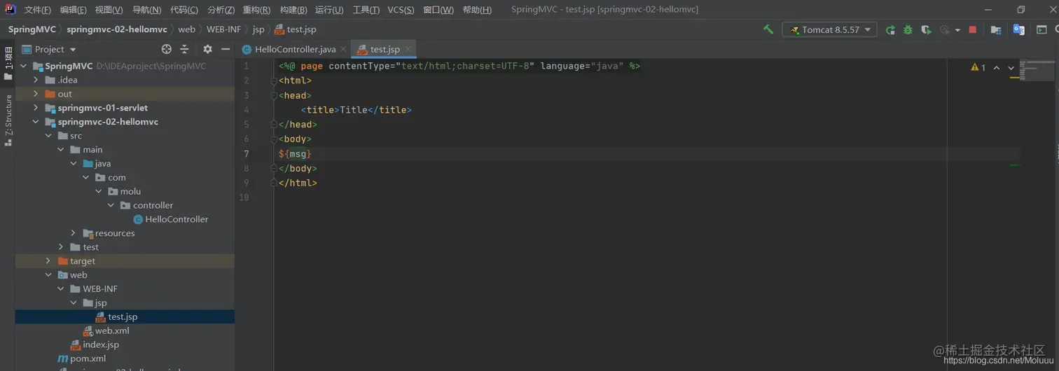This screenshot has width=1059, height=371.
Task: Expand the .idea folder
Action: point(36,80)
